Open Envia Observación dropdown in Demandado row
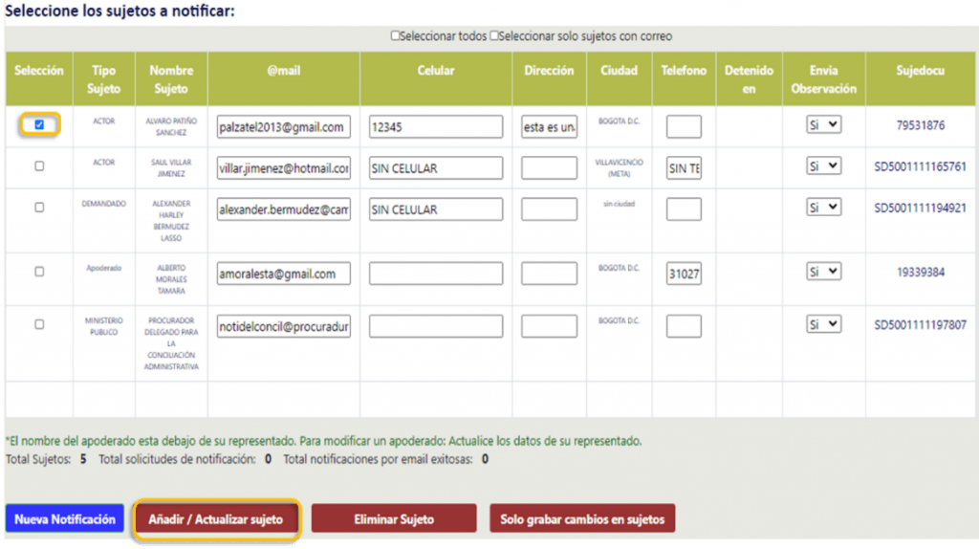 823,208
